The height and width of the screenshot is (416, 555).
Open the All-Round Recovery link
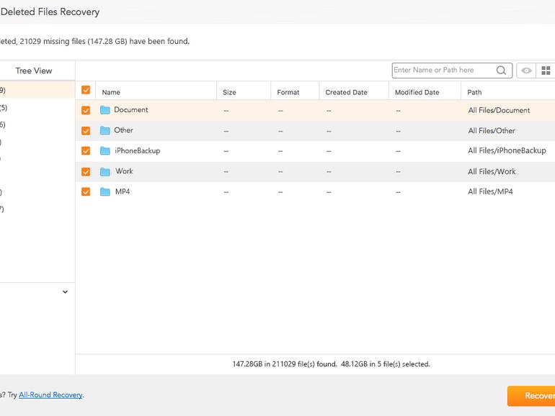point(50,395)
